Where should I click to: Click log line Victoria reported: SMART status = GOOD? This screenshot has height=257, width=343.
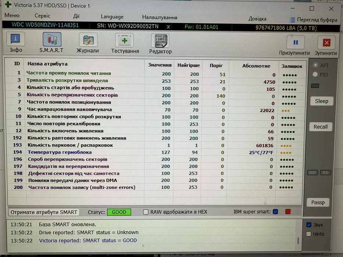pyautogui.click(x=88, y=240)
